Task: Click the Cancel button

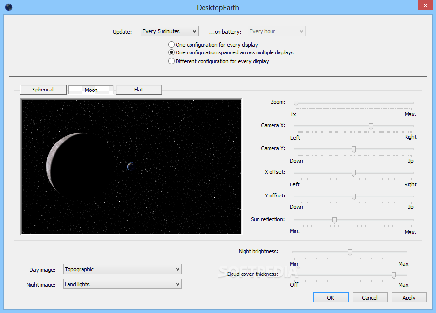Action: (370, 298)
